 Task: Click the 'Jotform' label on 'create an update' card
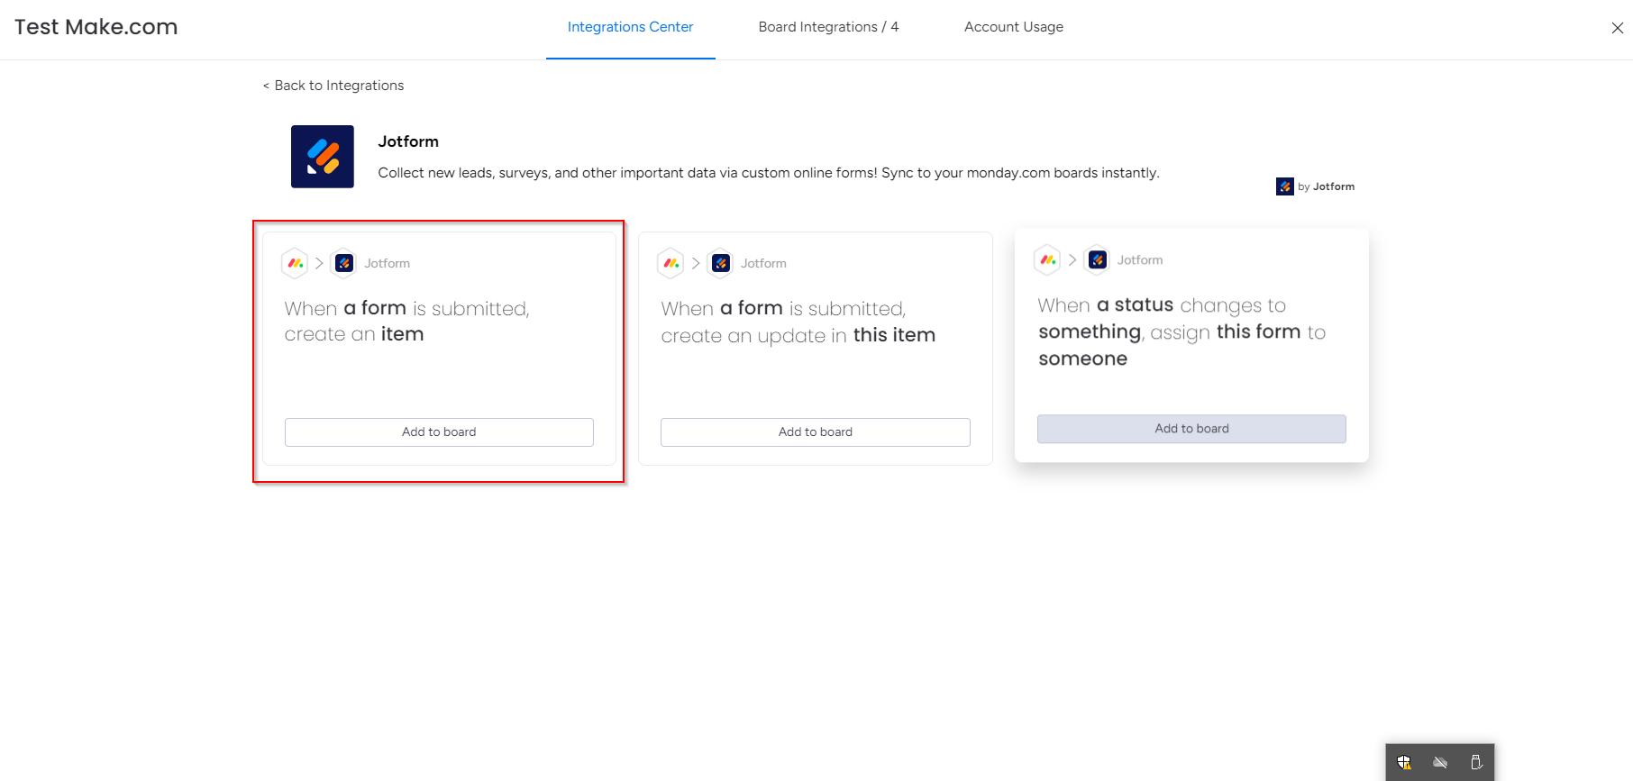coord(763,263)
